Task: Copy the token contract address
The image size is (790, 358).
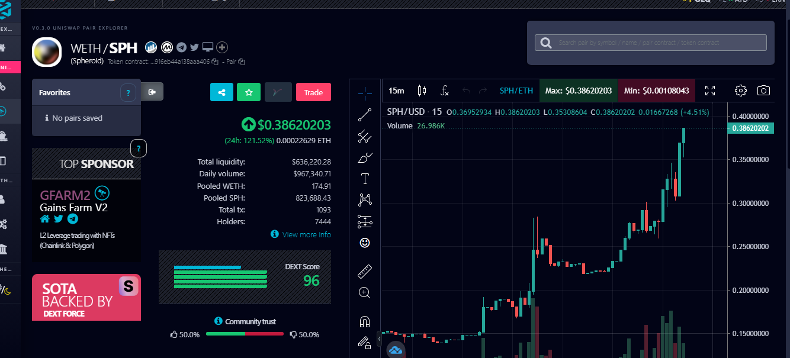Action: (215, 62)
